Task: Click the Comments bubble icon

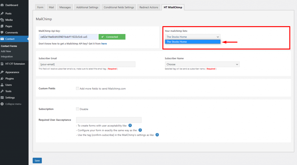Action: click(2, 33)
